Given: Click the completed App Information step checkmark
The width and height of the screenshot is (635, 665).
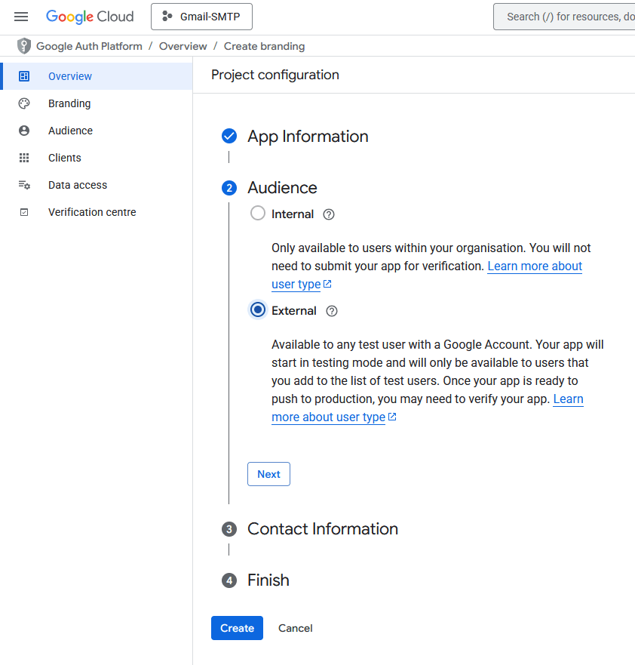Looking at the screenshot, I should coord(229,136).
